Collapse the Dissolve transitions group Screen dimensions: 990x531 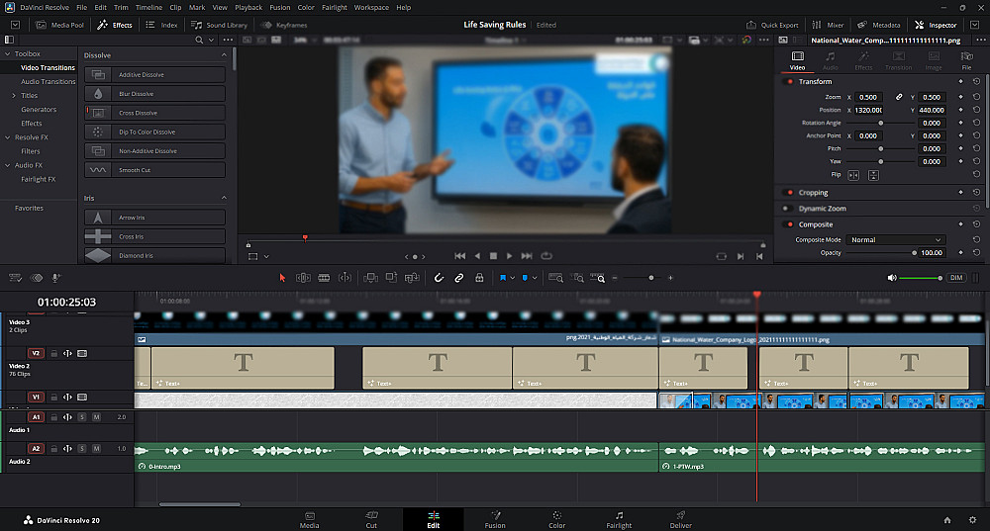coord(224,55)
